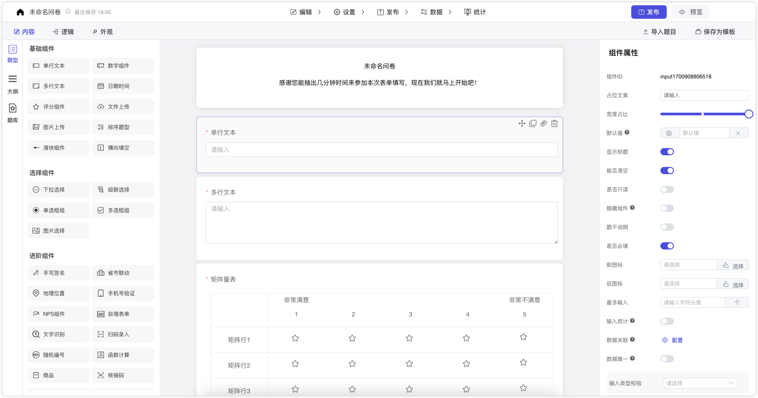This screenshot has width=758, height=398.
Task: Toggle 能否清空 switch
Action: pyautogui.click(x=667, y=171)
